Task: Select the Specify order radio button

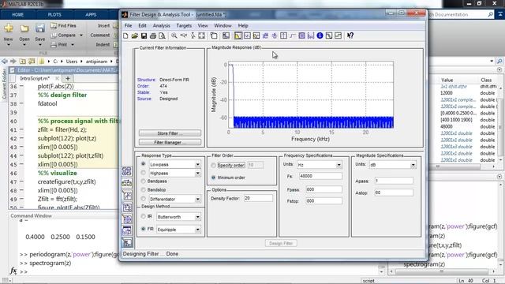Action: (x=213, y=165)
